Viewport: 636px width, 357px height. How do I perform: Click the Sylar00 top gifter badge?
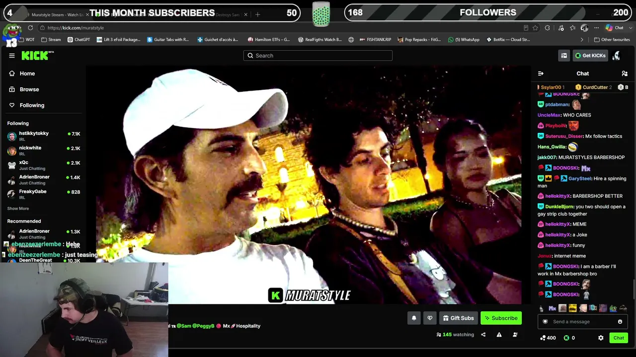551,87
